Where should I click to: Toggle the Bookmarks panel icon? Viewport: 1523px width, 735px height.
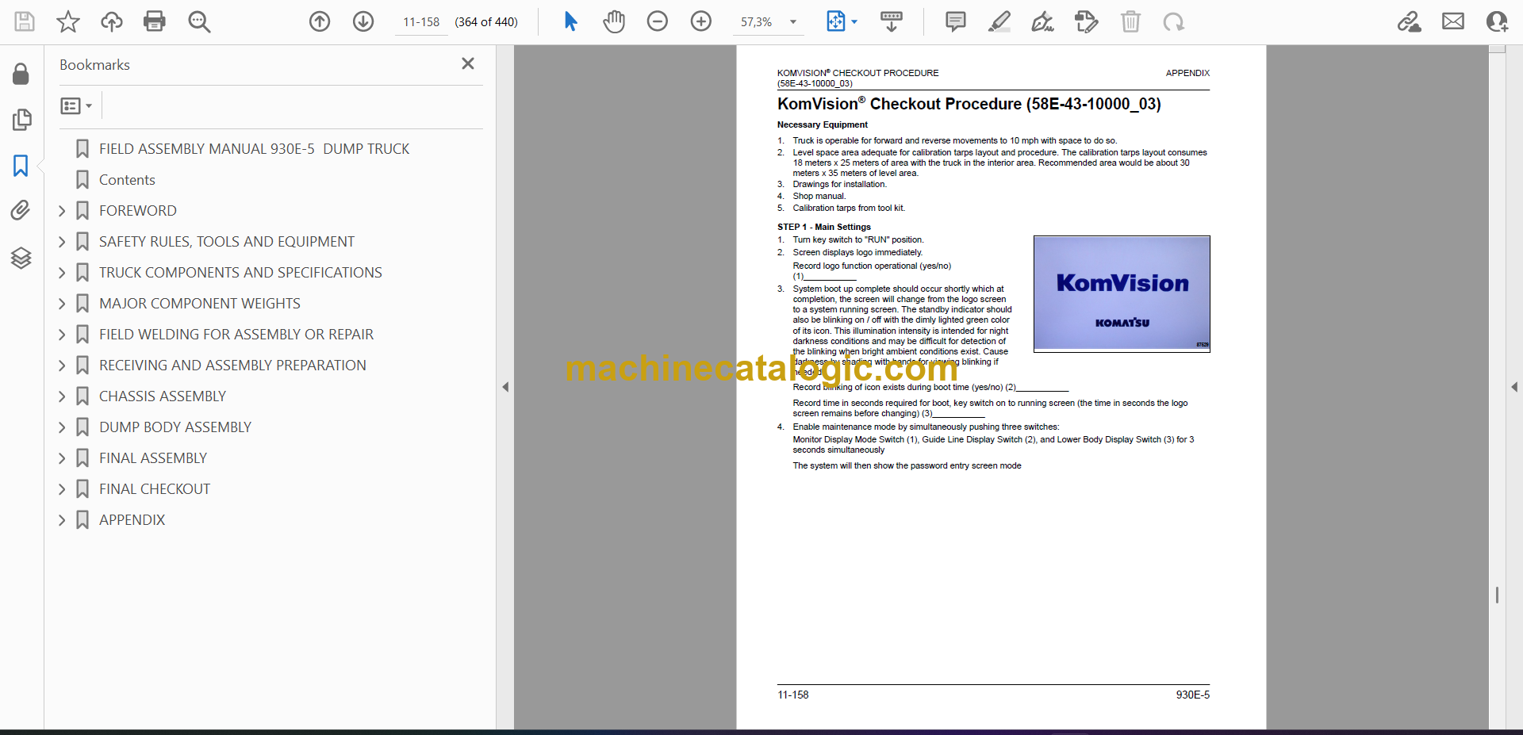tap(21, 166)
